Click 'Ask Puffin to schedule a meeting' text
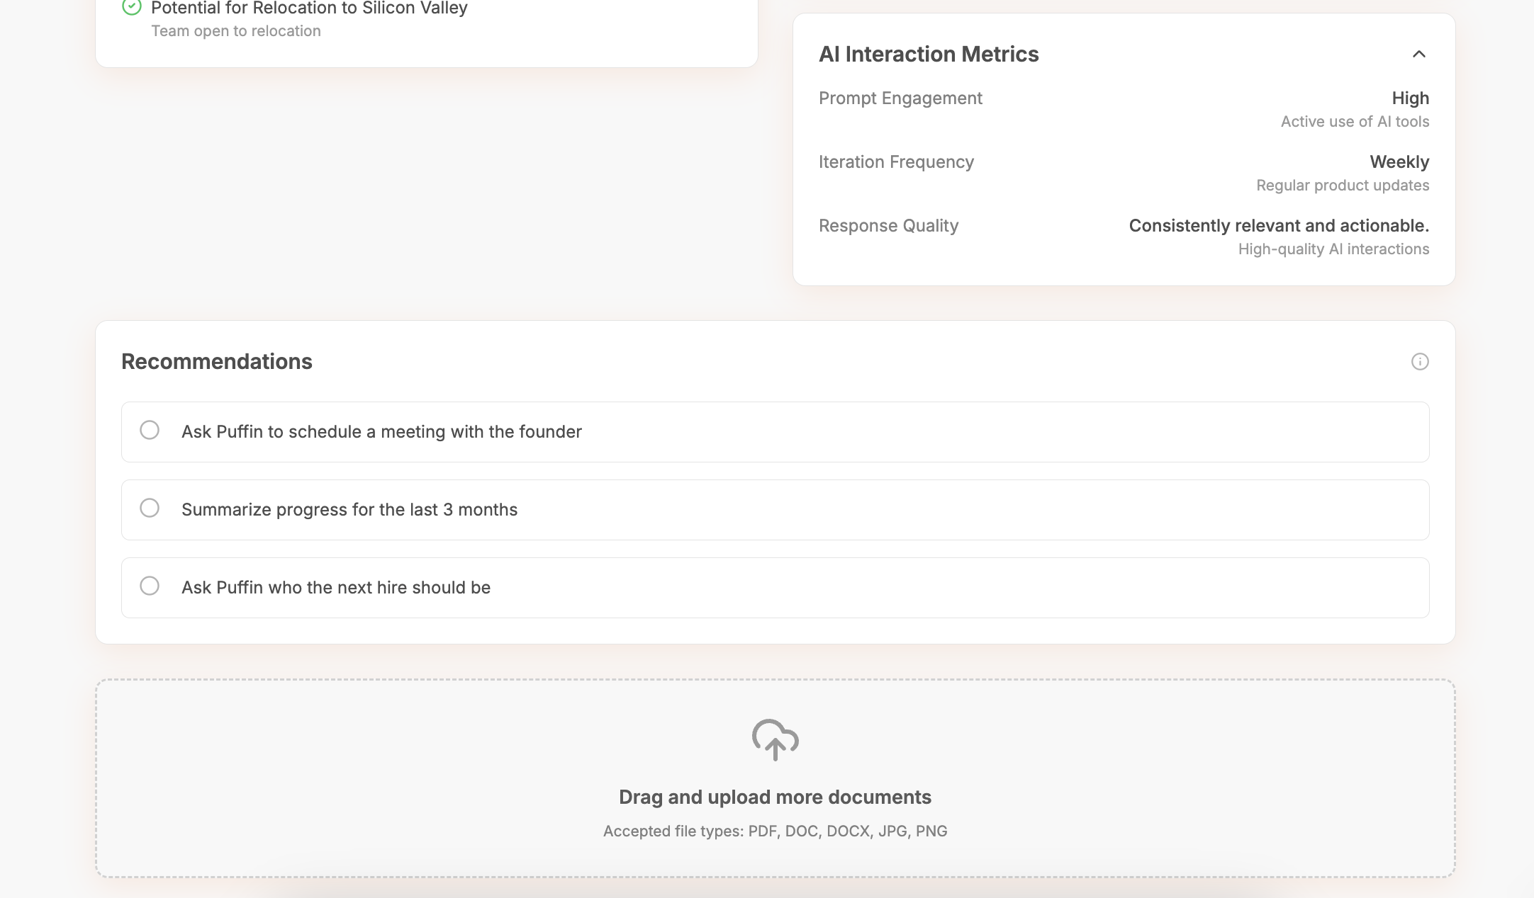This screenshot has height=898, width=1534. coord(381,432)
